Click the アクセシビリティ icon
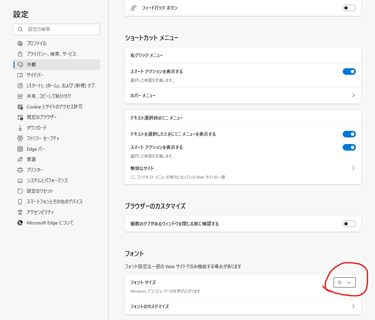The height and width of the screenshot is (320, 375). click(20, 212)
